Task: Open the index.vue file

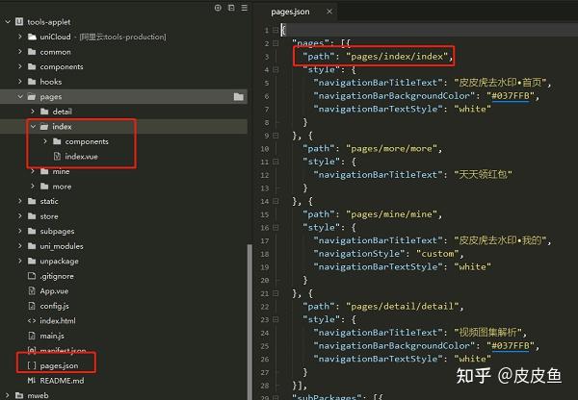Action: [x=81, y=157]
